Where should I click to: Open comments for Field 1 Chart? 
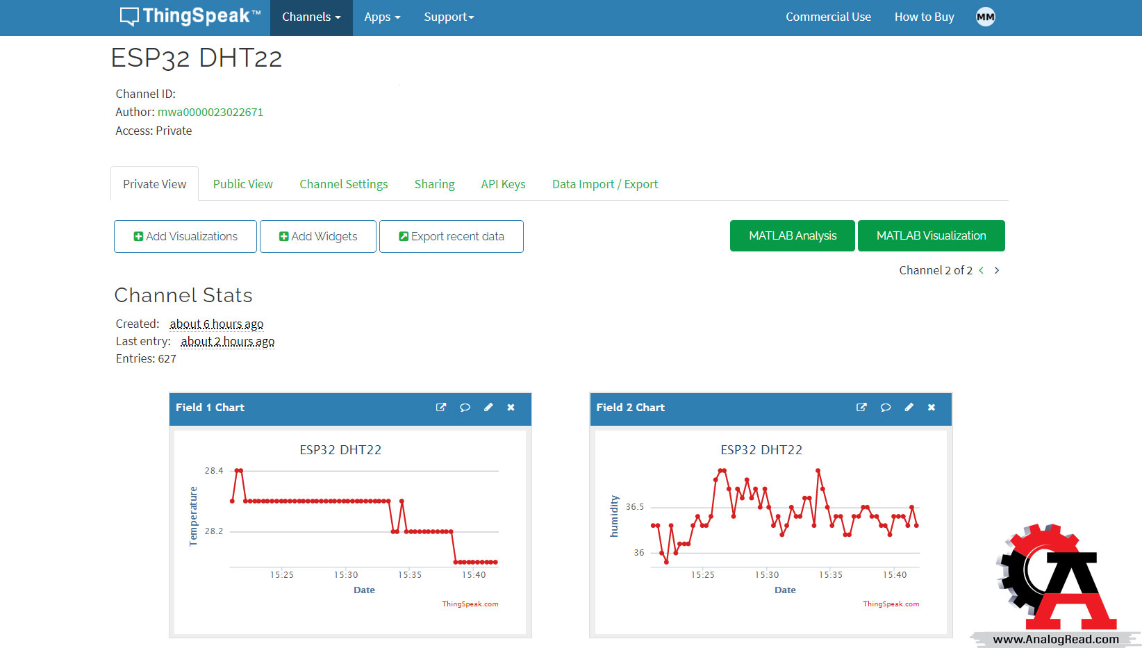pyautogui.click(x=465, y=408)
